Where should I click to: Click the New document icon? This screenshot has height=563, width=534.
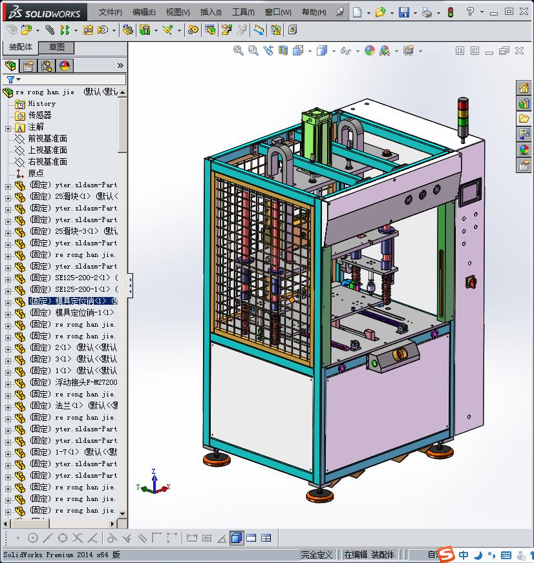(x=357, y=12)
